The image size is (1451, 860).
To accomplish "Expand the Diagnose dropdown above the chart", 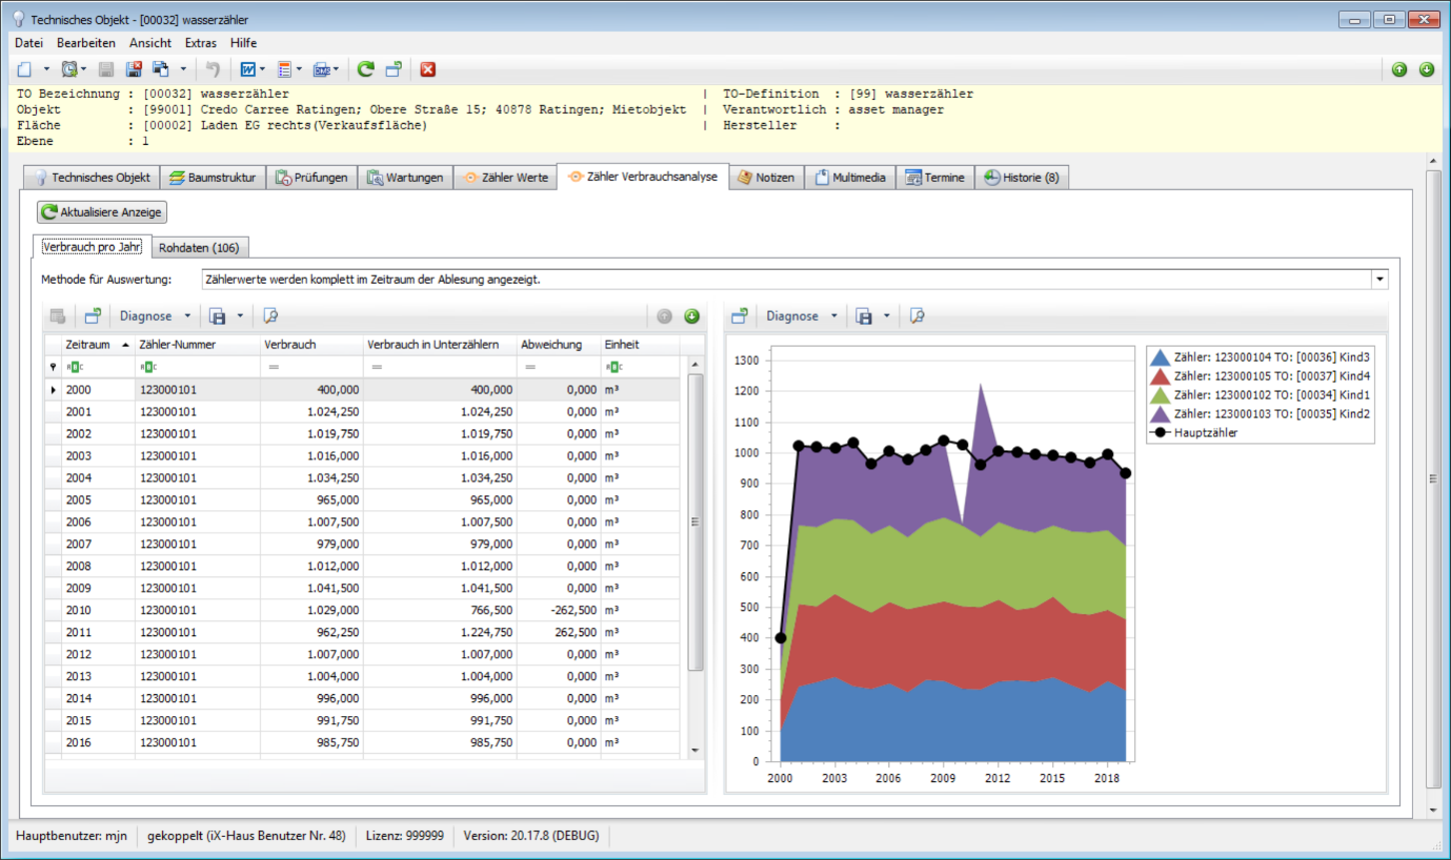I will click(801, 316).
